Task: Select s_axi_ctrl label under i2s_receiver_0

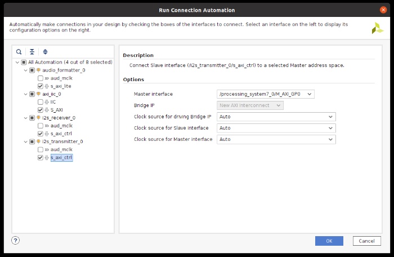Action: (x=61, y=134)
